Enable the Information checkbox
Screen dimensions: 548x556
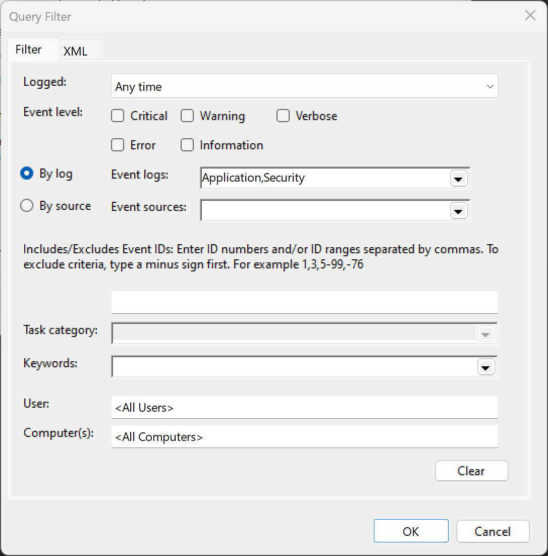(x=187, y=145)
